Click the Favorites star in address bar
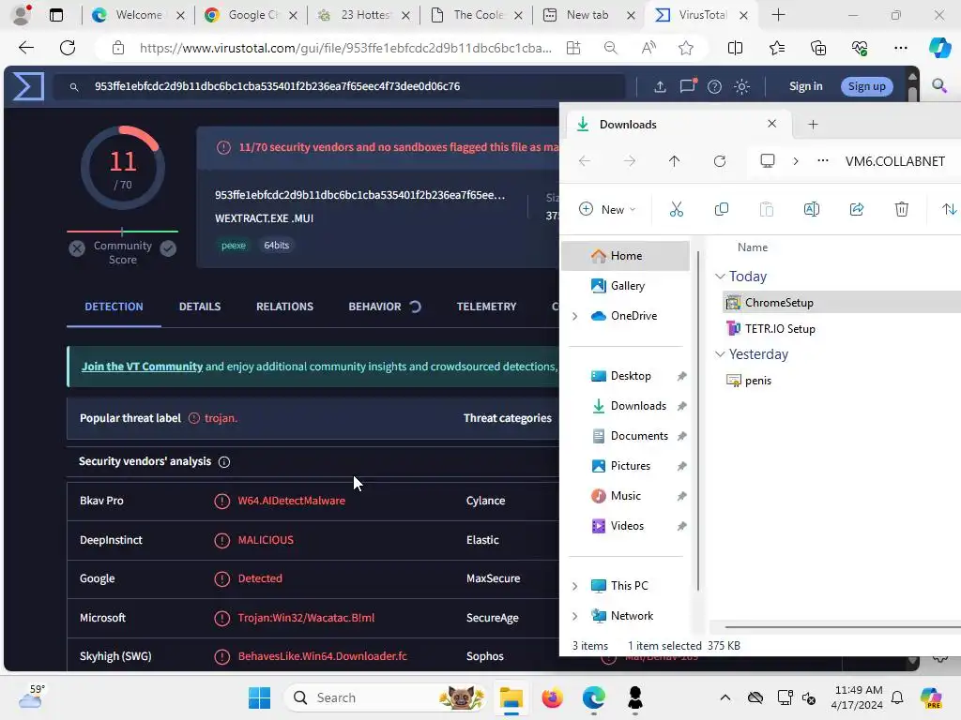This screenshot has height=720, width=961. pos(686,48)
